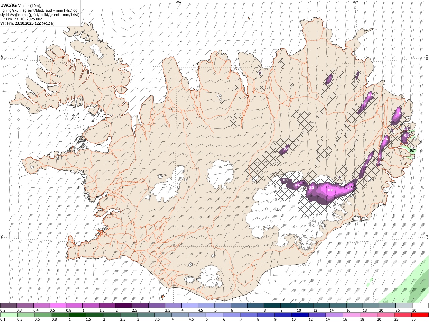429x322 pixels.
Task: Select lower legend swatch between 2.5 and 3
Action: click(129, 315)
